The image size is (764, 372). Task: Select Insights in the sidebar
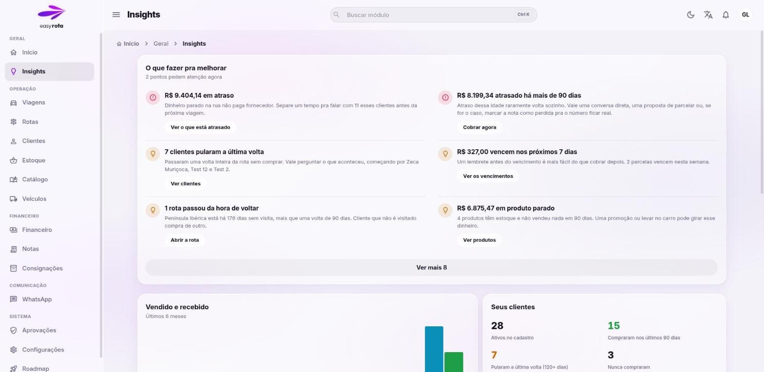[x=49, y=71]
